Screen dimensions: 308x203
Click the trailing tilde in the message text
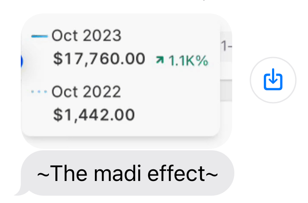[210, 174]
